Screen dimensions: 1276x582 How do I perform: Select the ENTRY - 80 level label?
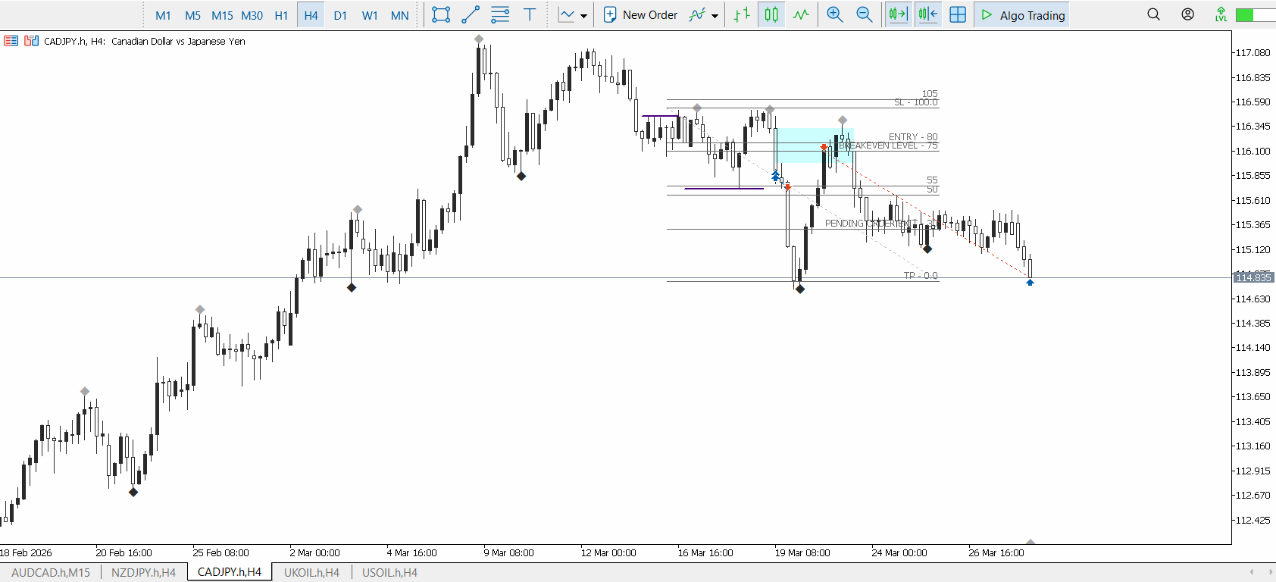coord(913,137)
